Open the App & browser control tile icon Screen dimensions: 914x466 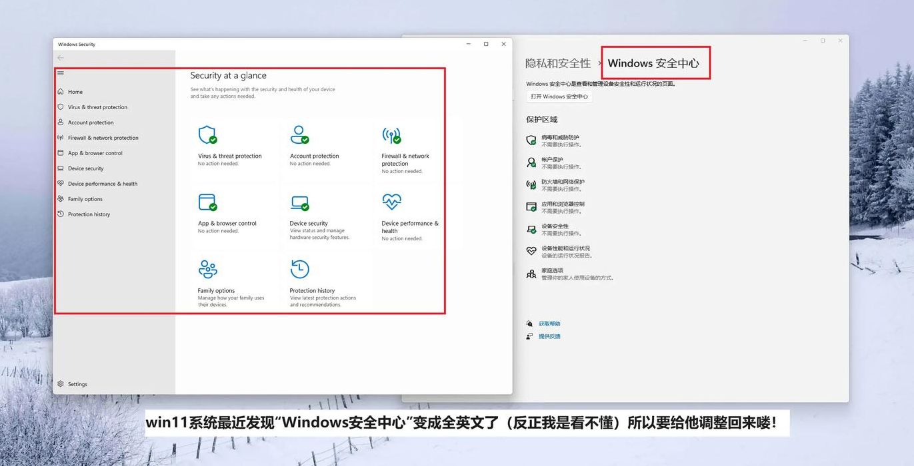pyautogui.click(x=207, y=202)
